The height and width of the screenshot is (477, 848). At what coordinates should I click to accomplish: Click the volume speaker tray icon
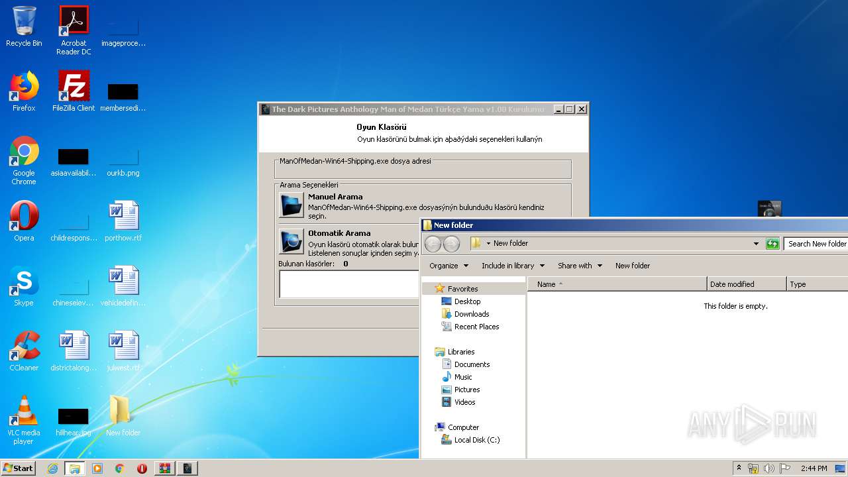tap(769, 468)
